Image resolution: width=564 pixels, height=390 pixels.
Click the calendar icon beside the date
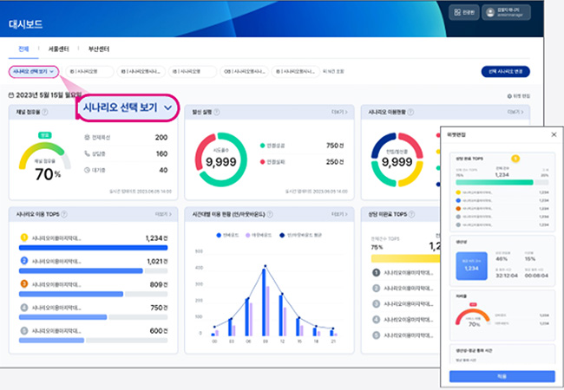(10, 94)
